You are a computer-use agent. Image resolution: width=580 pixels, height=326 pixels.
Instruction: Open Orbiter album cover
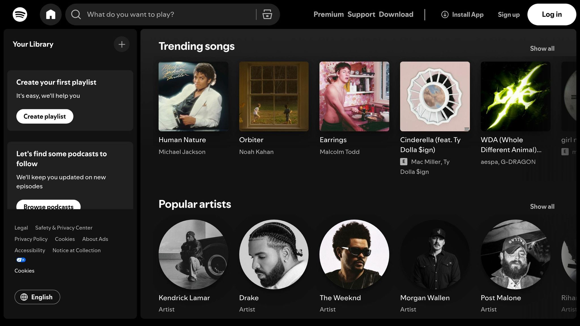point(274,96)
